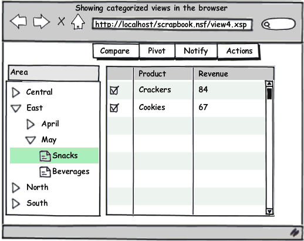
Task: Click the Central label in tree
Action: coord(39,92)
